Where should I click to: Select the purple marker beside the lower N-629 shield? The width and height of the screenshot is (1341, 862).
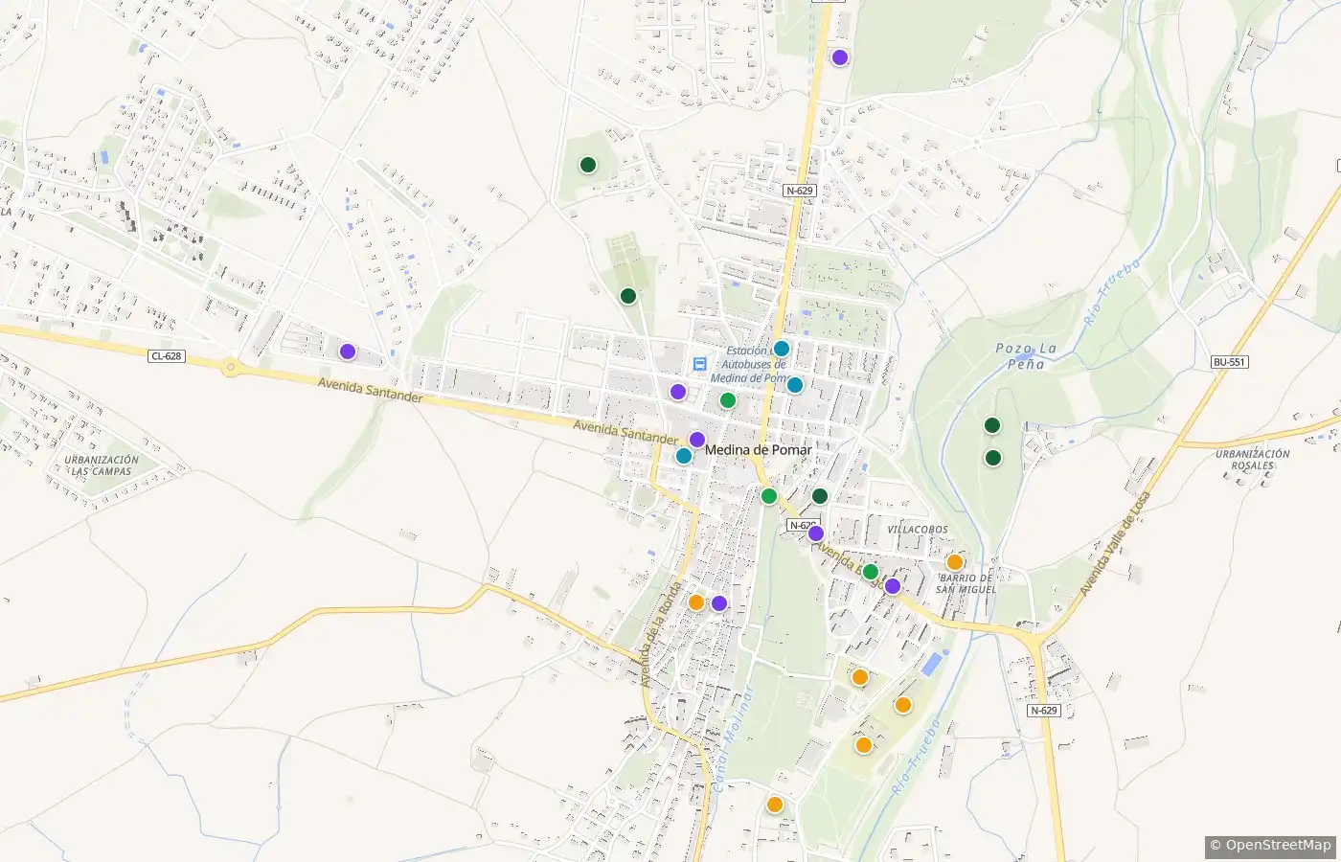point(816,533)
